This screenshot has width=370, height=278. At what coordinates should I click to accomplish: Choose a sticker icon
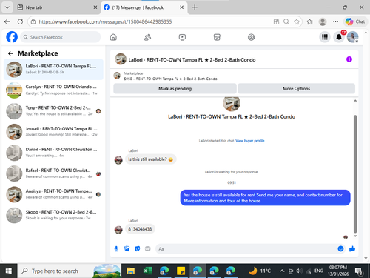[138, 248]
